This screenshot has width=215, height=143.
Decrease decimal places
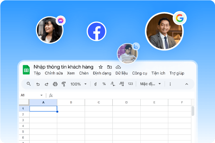tap(113, 84)
